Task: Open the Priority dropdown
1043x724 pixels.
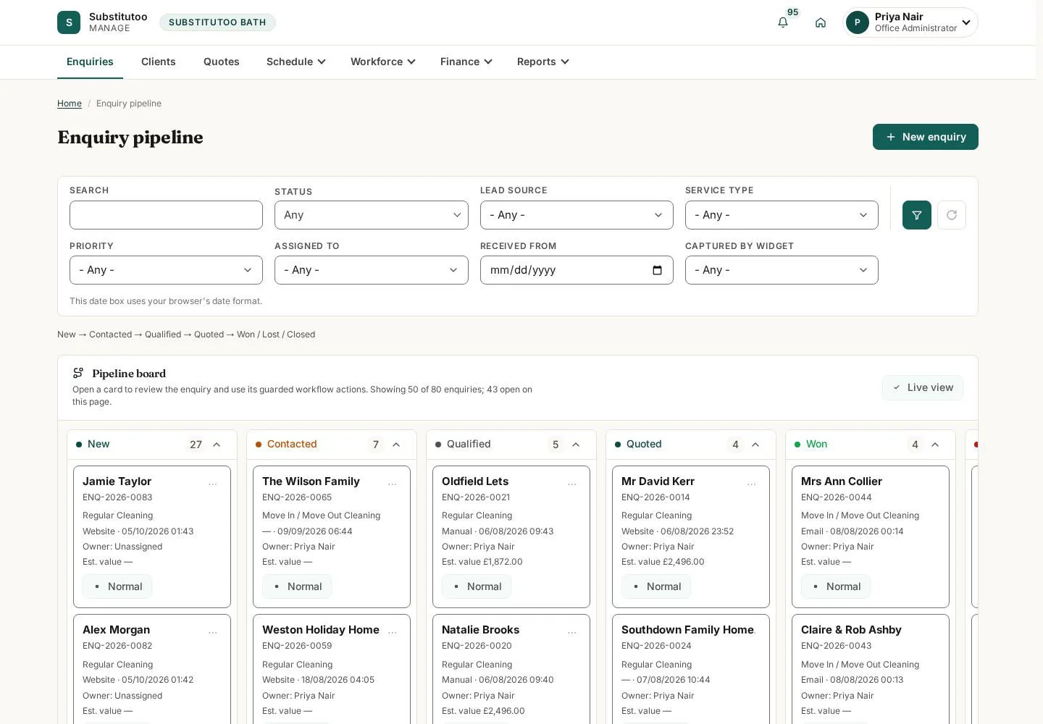Action: pyautogui.click(x=166, y=270)
